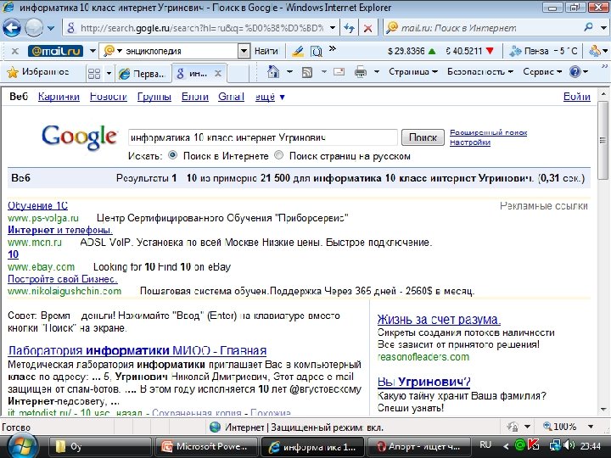Click the volume speaker tray icon
The width and height of the screenshot is (611, 458).
point(569,444)
